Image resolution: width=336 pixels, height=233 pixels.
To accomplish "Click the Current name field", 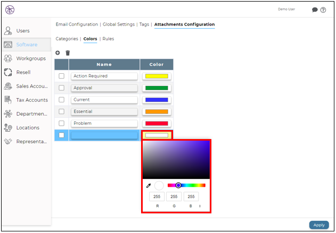I will pos(104,100).
